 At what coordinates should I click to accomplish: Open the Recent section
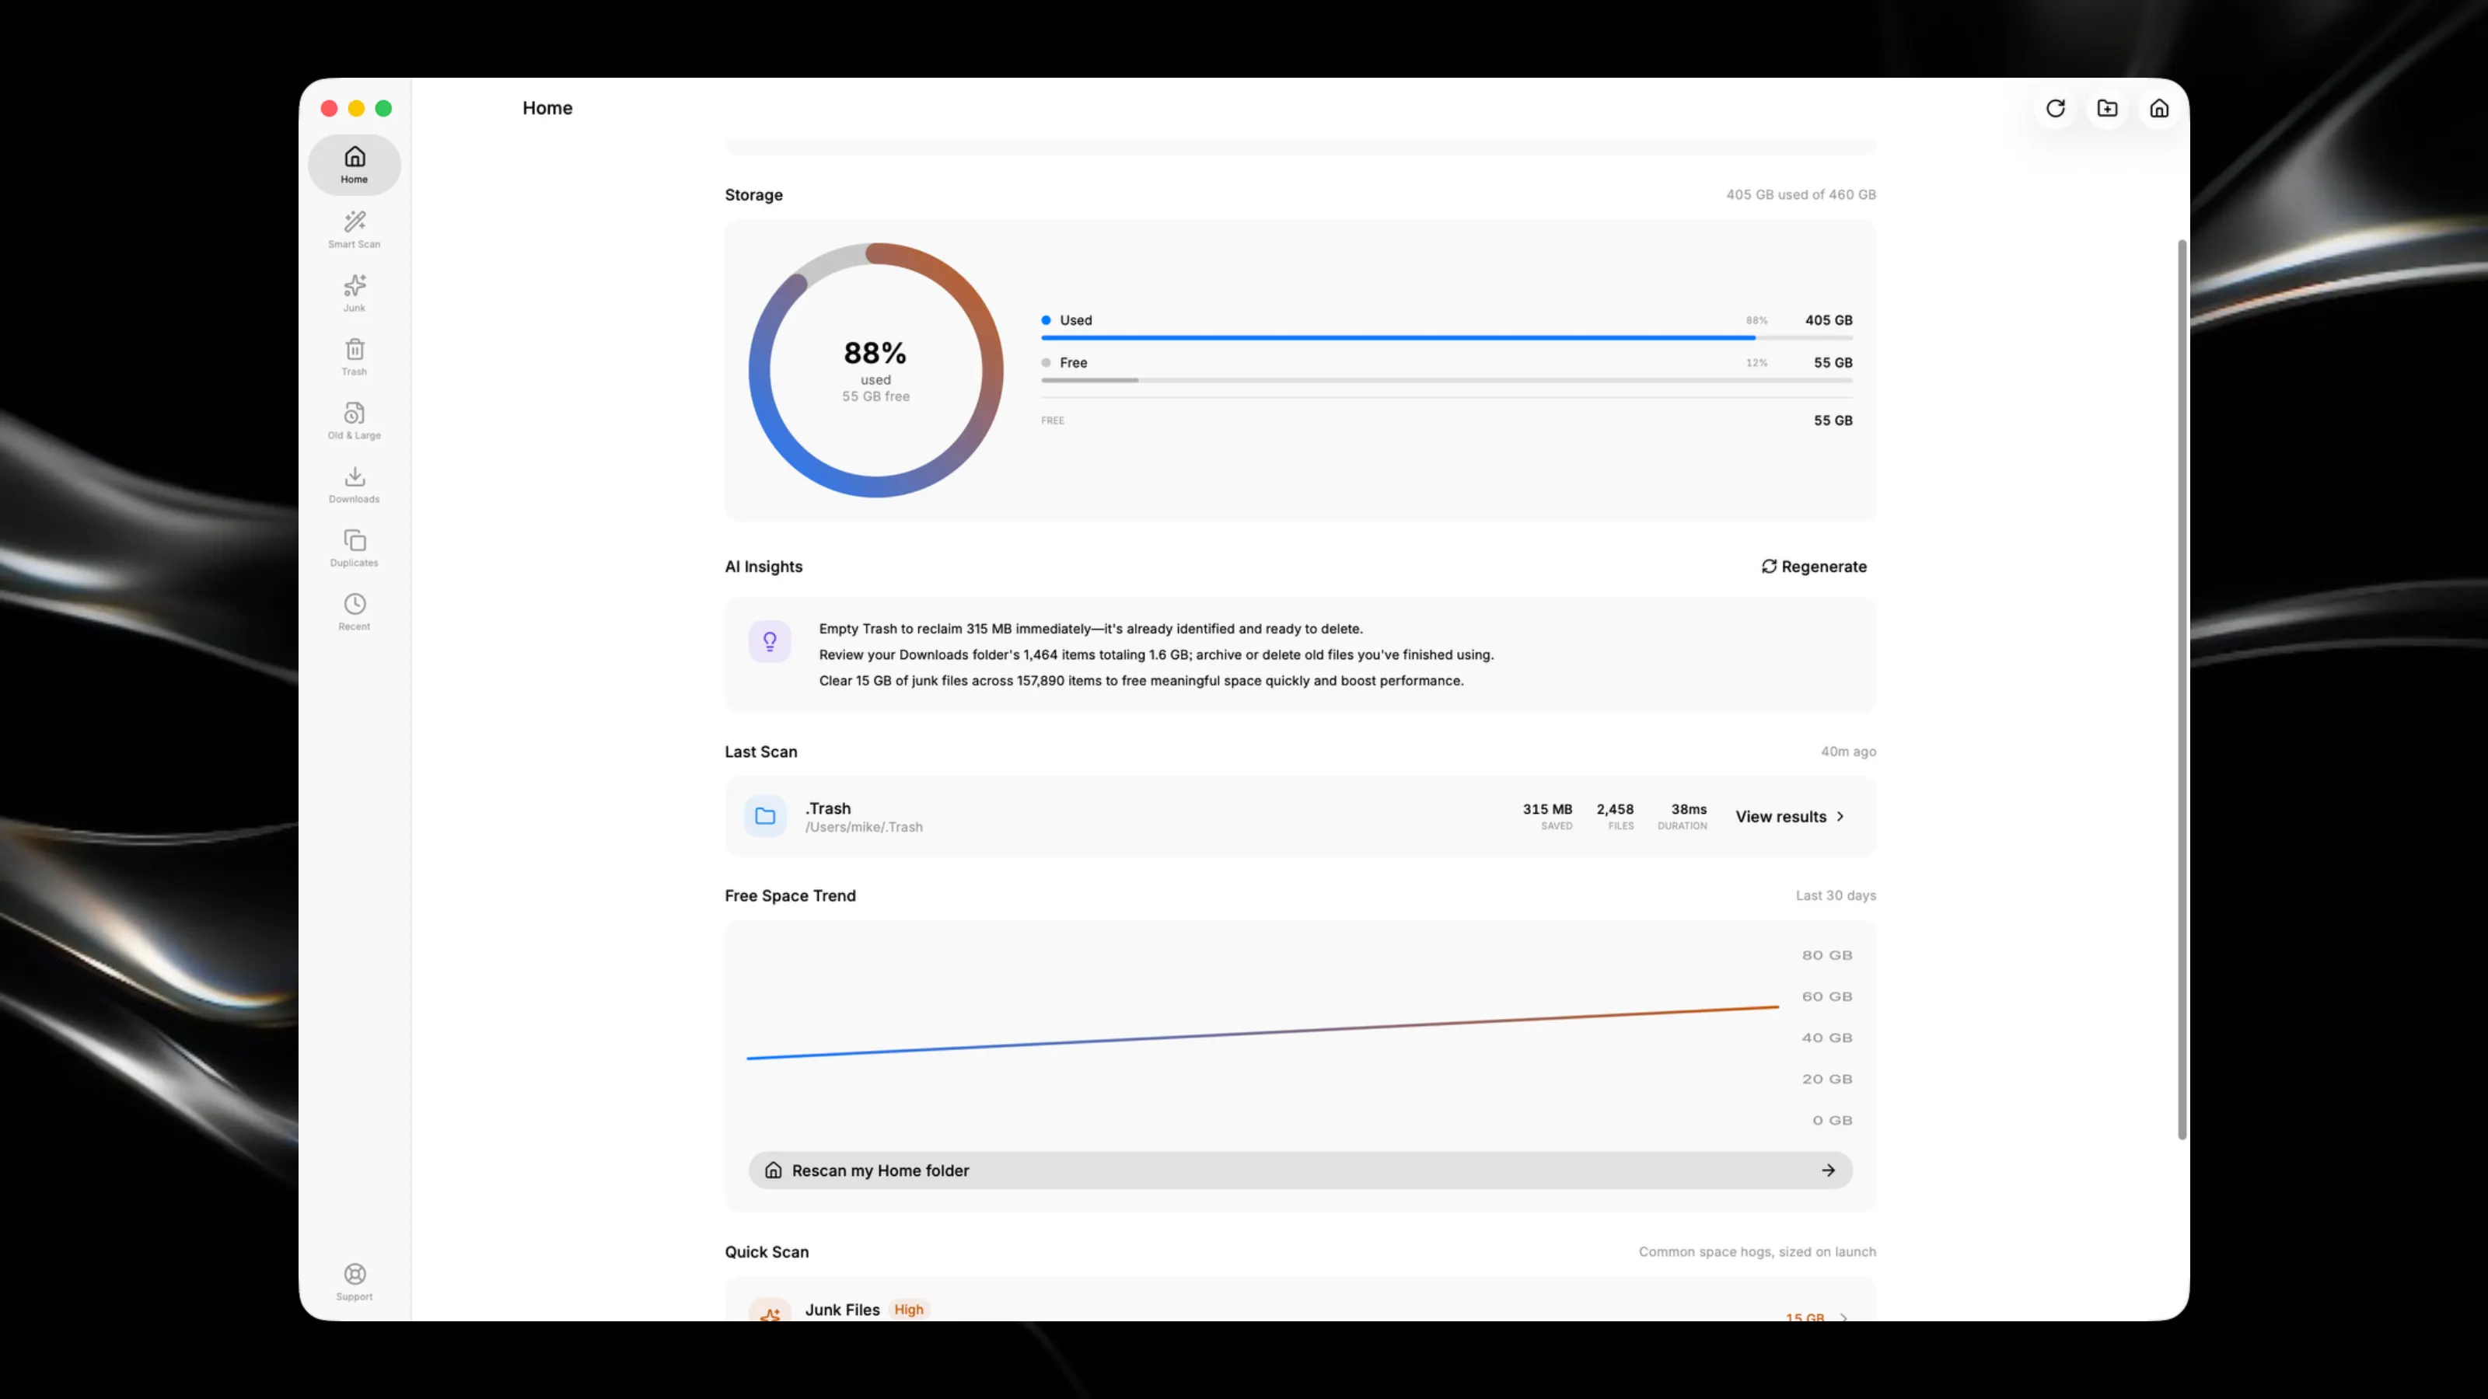pos(354,612)
